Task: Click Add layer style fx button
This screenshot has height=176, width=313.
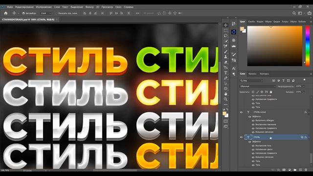Action: coord(278,170)
